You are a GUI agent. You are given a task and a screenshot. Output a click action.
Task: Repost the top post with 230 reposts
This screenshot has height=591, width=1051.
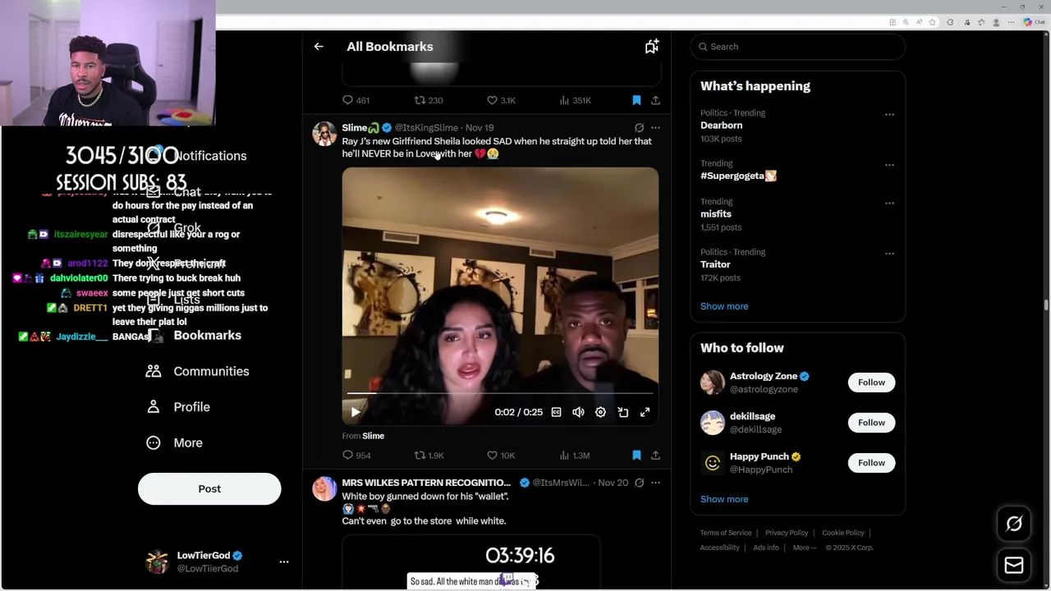coord(429,100)
